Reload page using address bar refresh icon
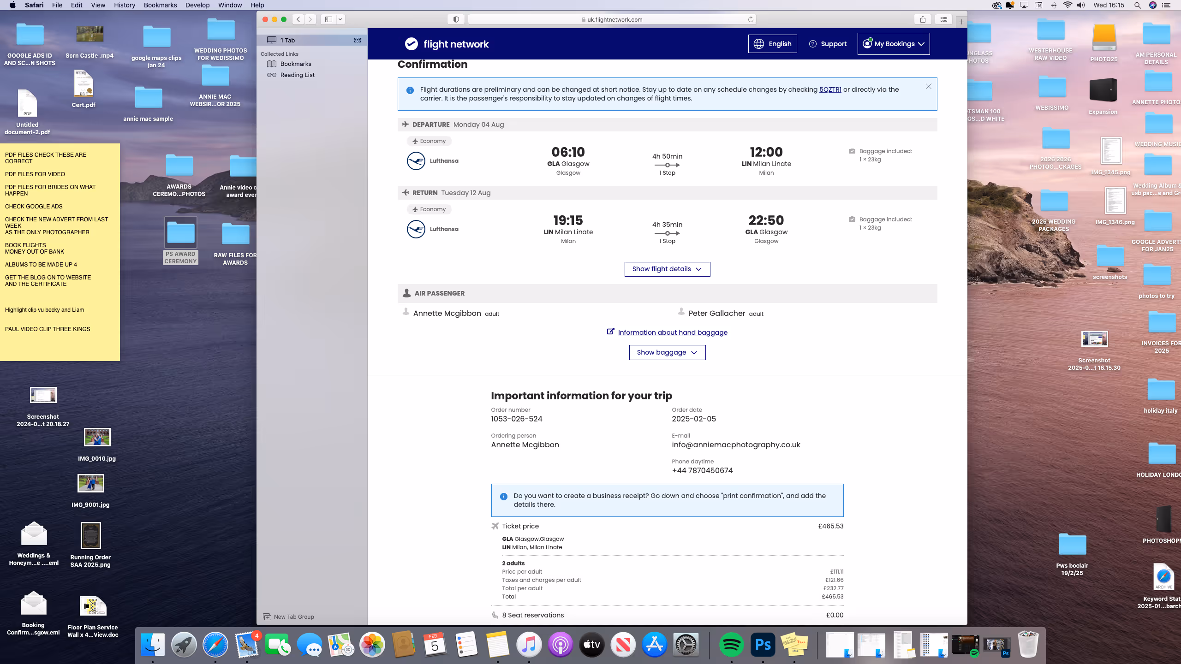 click(751, 19)
